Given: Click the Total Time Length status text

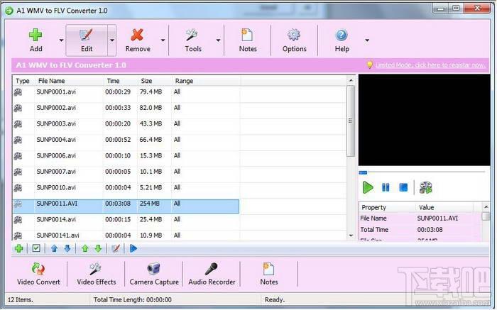Looking at the screenshot, I should (x=133, y=299).
